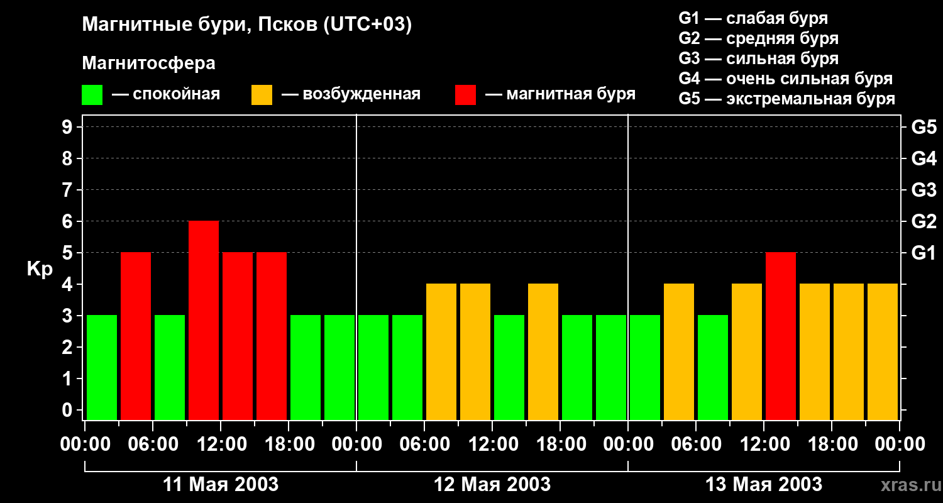Click the 12:00 time label under 12 May
The width and height of the screenshot is (943, 503).
[492, 445]
